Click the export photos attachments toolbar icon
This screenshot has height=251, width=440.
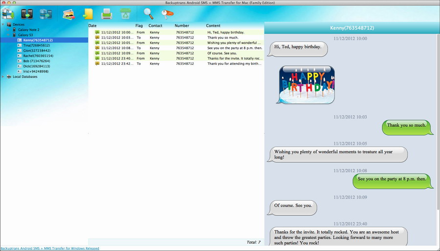[x=69, y=14]
